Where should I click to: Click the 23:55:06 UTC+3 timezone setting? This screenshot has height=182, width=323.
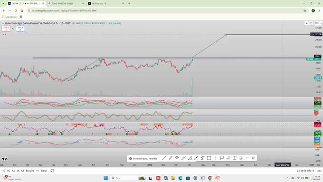pyautogui.click(x=305, y=171)
